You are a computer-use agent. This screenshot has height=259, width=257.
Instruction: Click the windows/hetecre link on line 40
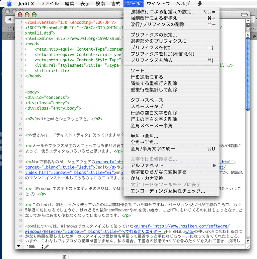coord(95,231)
